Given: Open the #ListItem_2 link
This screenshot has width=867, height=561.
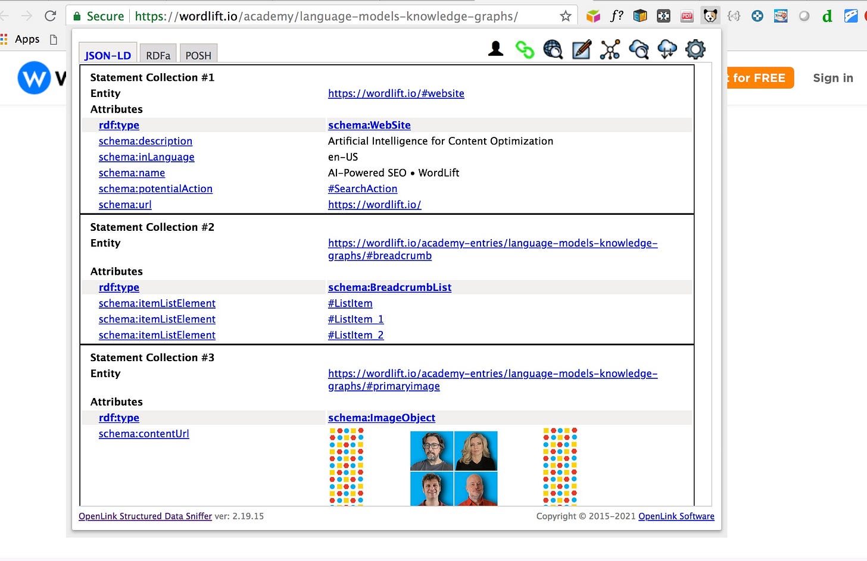Looking at the screenshot, I should [x=356, y=335].
